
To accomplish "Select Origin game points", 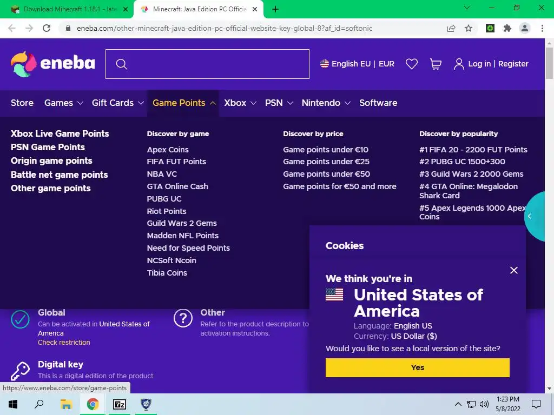I will click(x=51, y=160).
